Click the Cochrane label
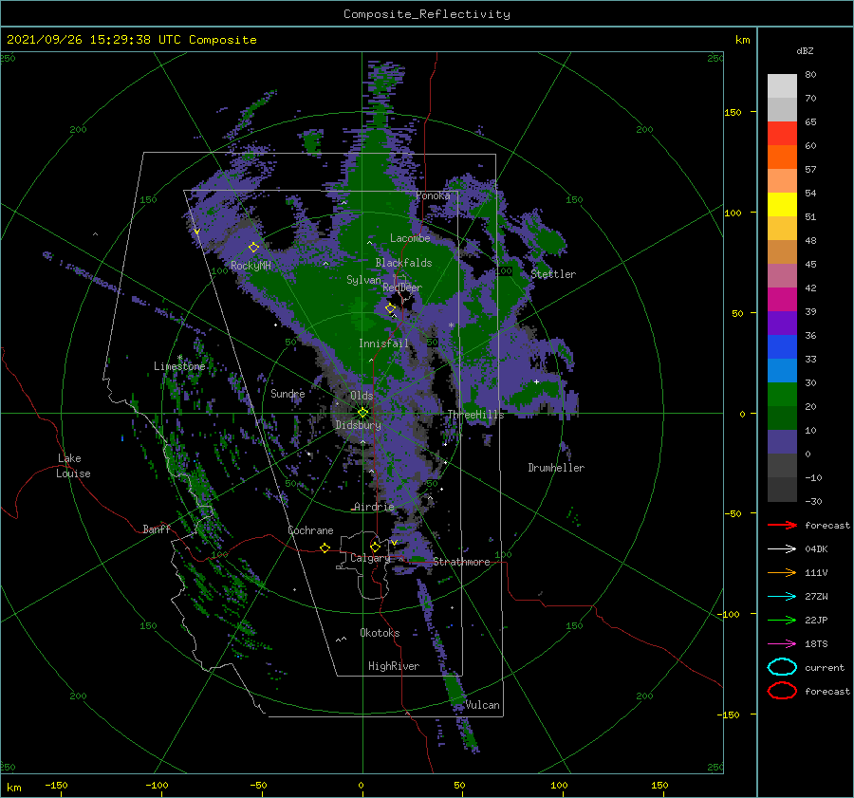This screenshot has height=798, width=854. (x=310, y=530)
